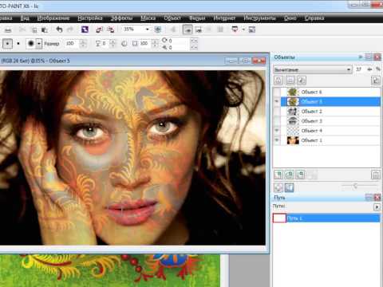Show hidden layer Объект 6
The image size is (383, 287).
click(277, 92)
